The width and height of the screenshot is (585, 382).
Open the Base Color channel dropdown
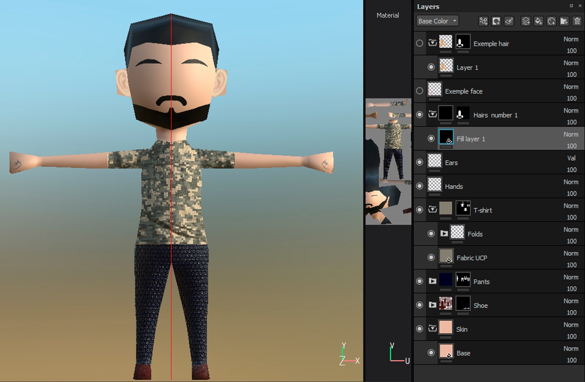437,21
